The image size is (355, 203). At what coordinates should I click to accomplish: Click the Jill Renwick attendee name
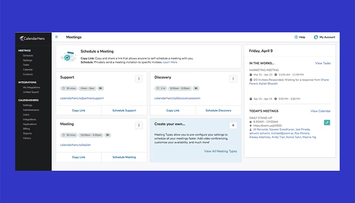(261, 129)
